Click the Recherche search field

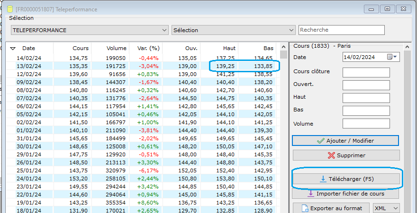pos(342,30)
